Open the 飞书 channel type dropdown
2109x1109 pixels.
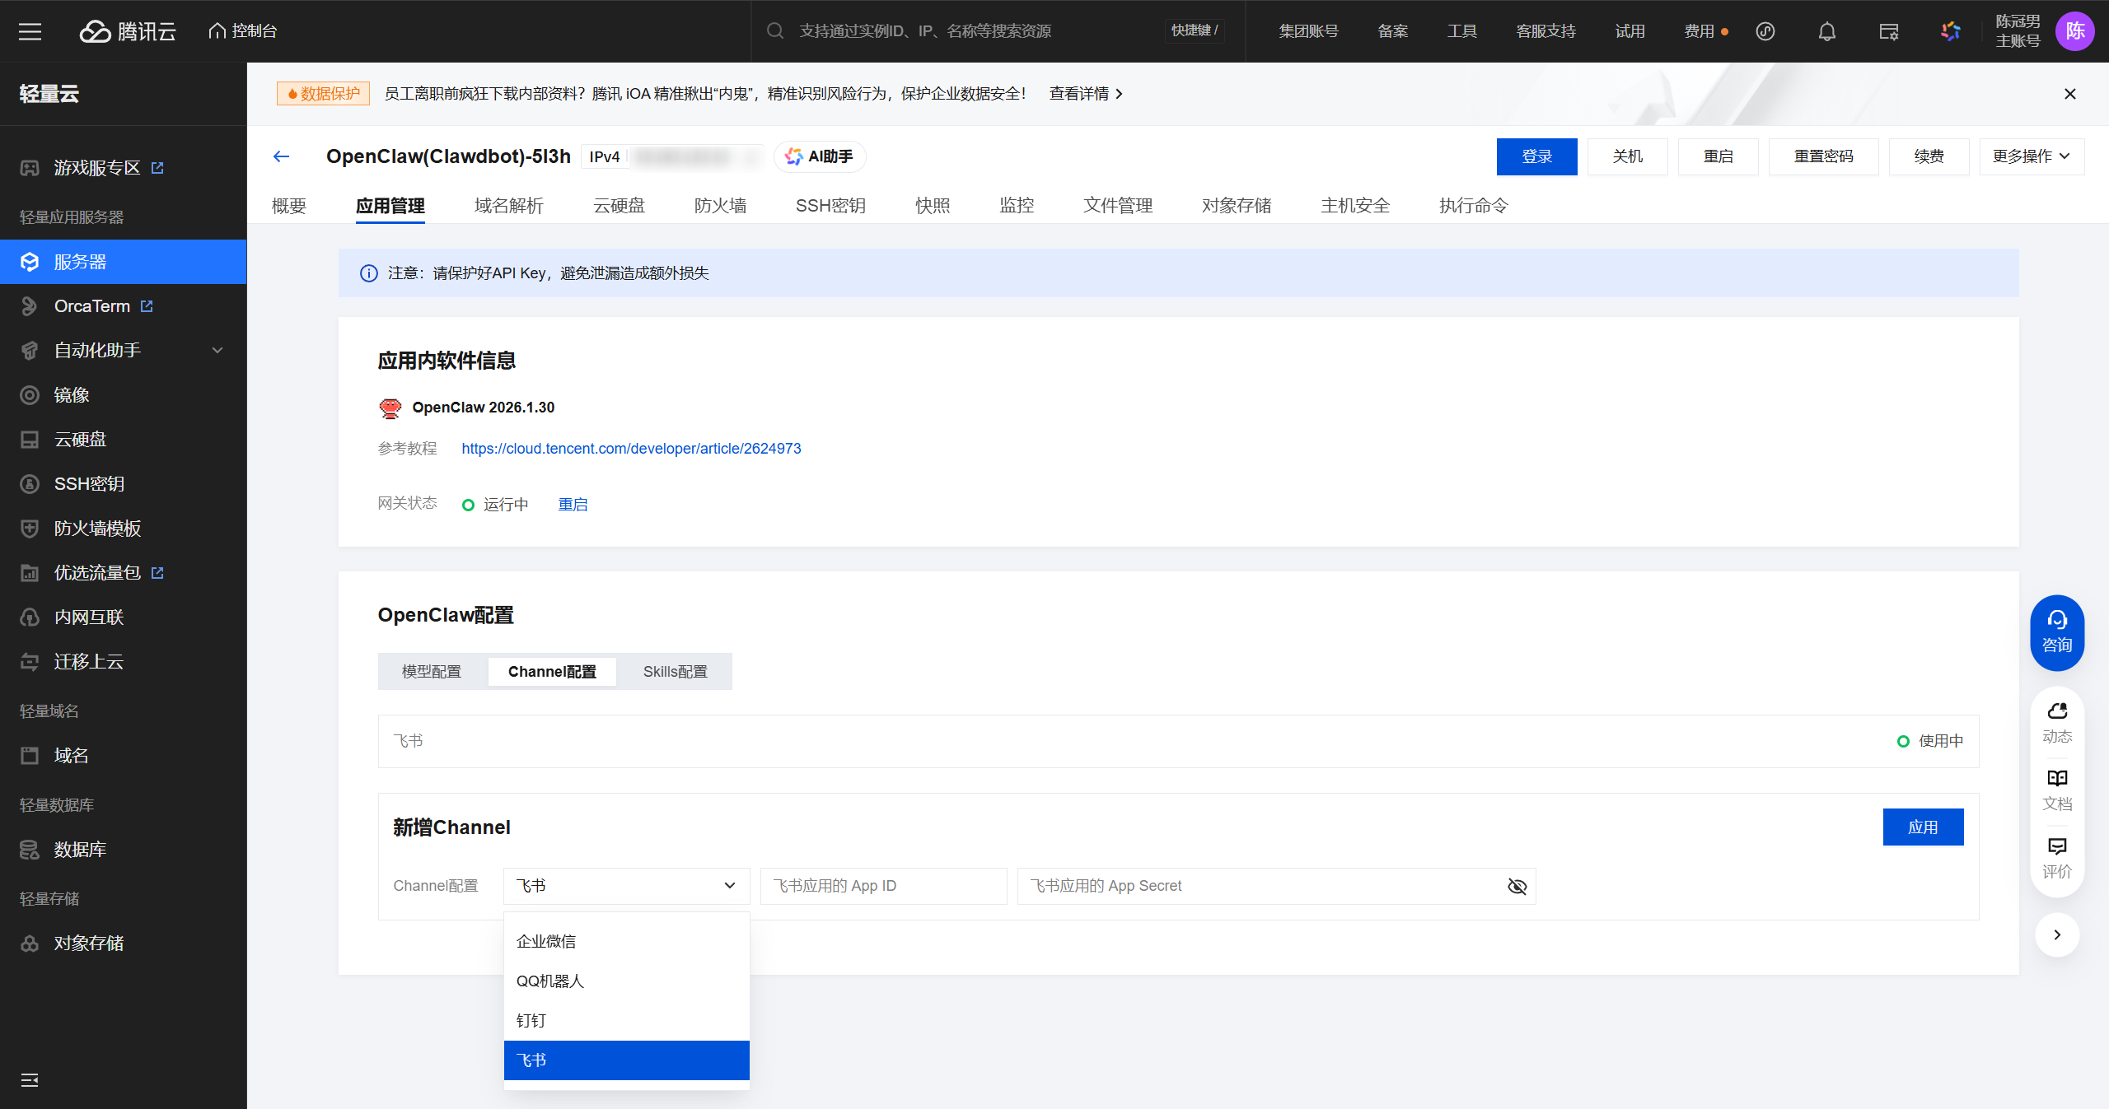pos(626,886)
